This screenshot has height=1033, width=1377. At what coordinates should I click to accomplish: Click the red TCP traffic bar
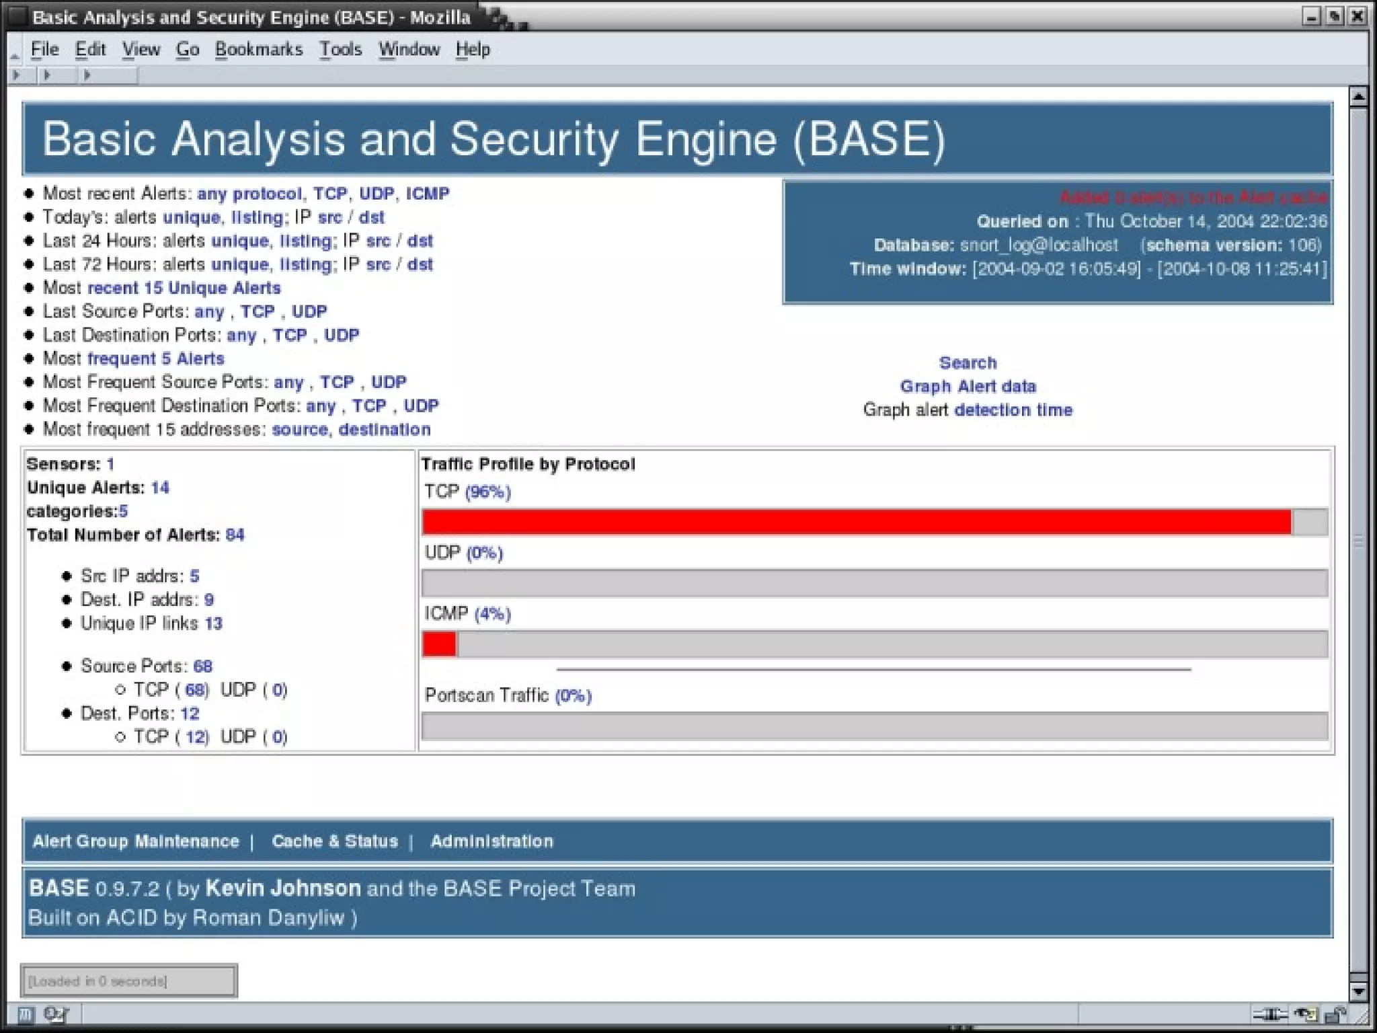(856, 522)
